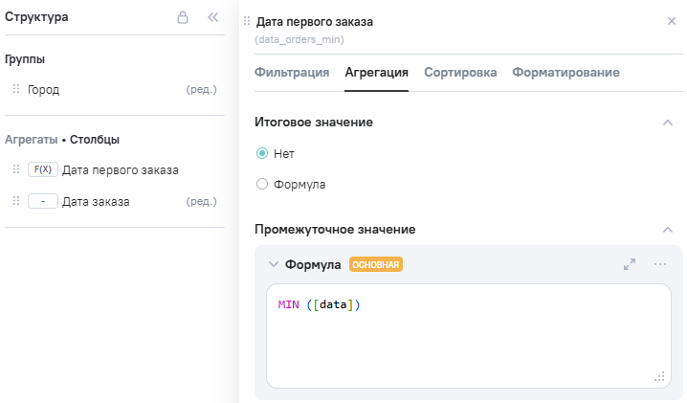687x403 pixels.
Task: Click the lock icon in Структура header
Action: click(183, 17)
